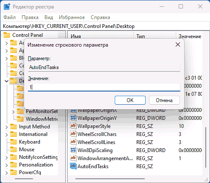Minimize the Registry Editor window
210x183 pixels.
tap(162, 6)
